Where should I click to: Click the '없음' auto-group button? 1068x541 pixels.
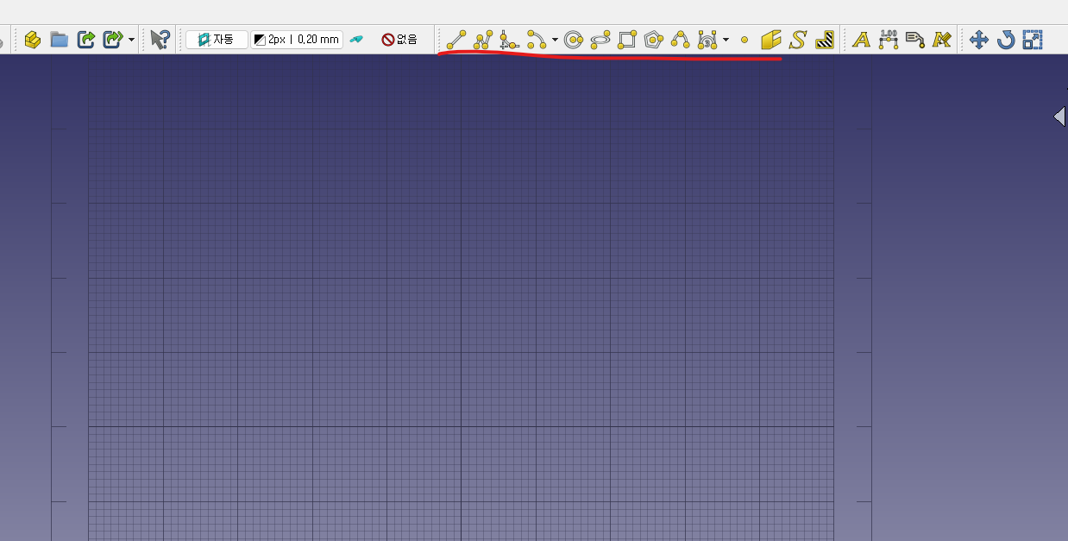coord(400,40)
